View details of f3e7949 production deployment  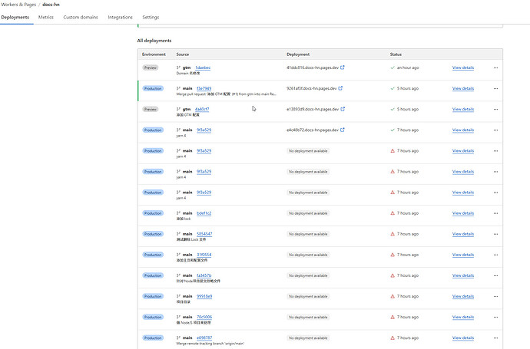pyautogui.click(x=463, y=88)
